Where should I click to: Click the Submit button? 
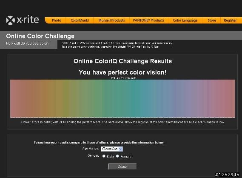tap(122, 167)
